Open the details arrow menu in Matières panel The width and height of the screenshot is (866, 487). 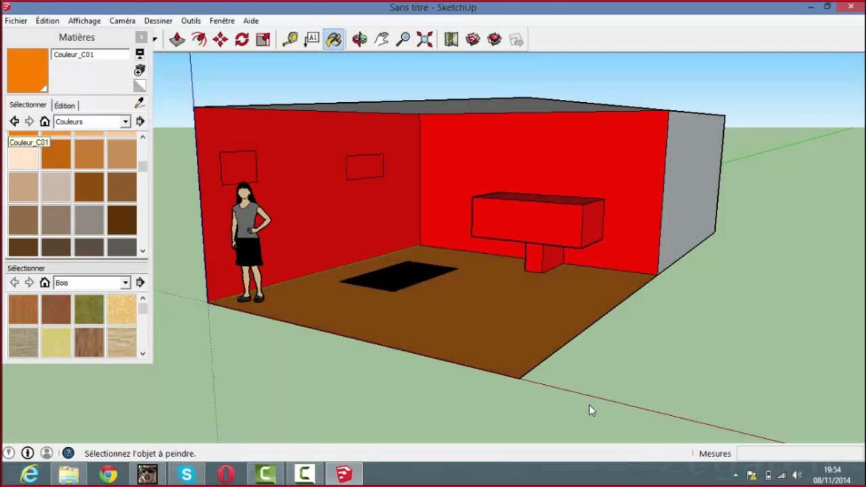point(140,121)
